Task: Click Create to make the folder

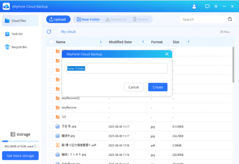Action: point(158,87)
